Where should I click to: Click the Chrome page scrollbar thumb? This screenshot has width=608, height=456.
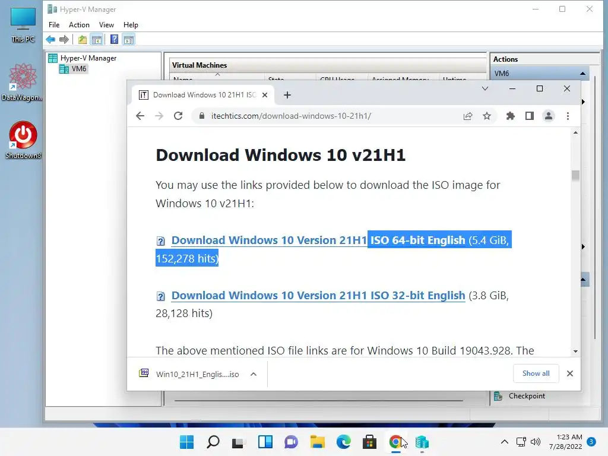(575, 175)
